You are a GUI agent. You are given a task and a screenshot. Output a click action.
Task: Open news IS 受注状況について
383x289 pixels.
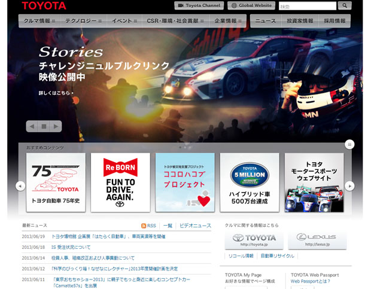coord(71,247)
